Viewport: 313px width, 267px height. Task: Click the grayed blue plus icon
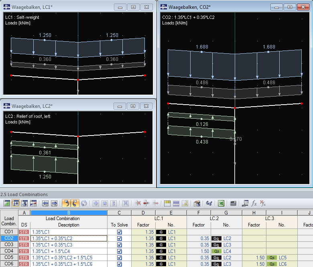point(96,203)
